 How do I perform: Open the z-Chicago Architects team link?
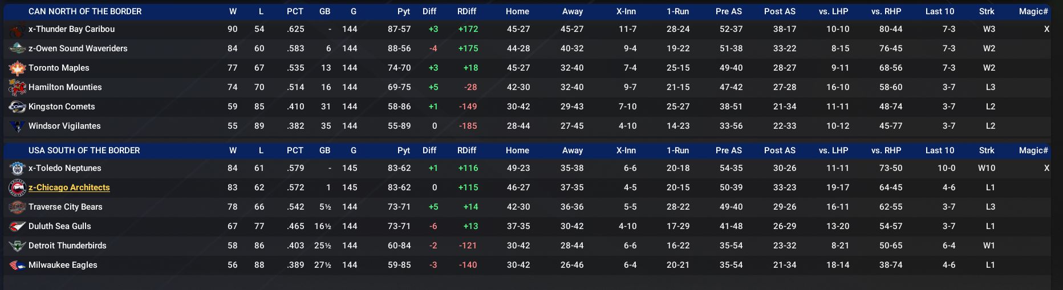pos(69,187)
